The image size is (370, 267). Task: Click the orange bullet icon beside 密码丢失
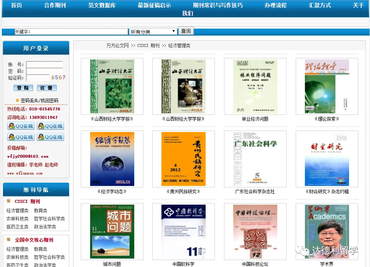point(17,100)
